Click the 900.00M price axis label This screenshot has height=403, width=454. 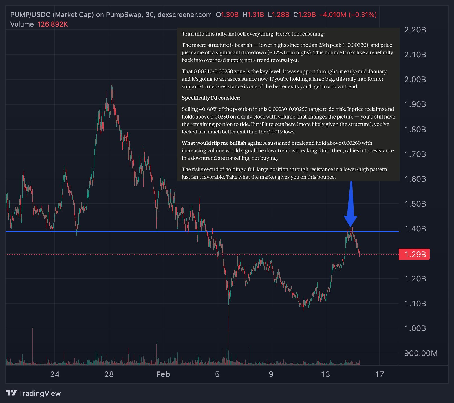click(x=421, y=353)
